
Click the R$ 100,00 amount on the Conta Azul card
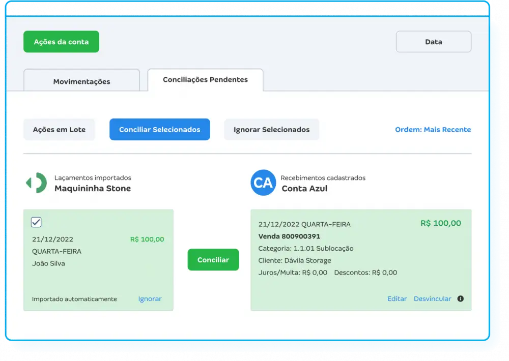pyautogui.click(x=440, y=223)
